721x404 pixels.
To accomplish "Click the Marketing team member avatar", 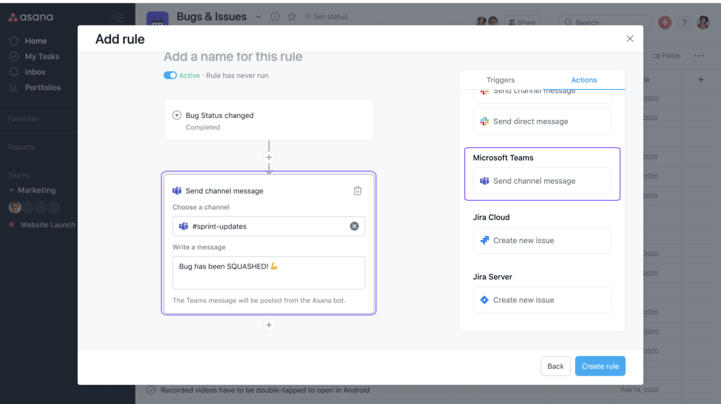I will click(15, 208).
